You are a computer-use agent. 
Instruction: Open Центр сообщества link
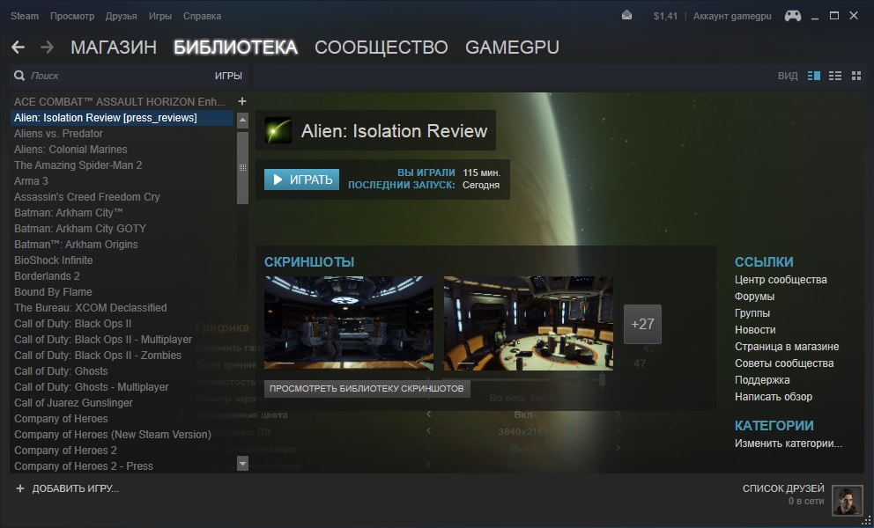pyautogui.click(x=781, y=280)
